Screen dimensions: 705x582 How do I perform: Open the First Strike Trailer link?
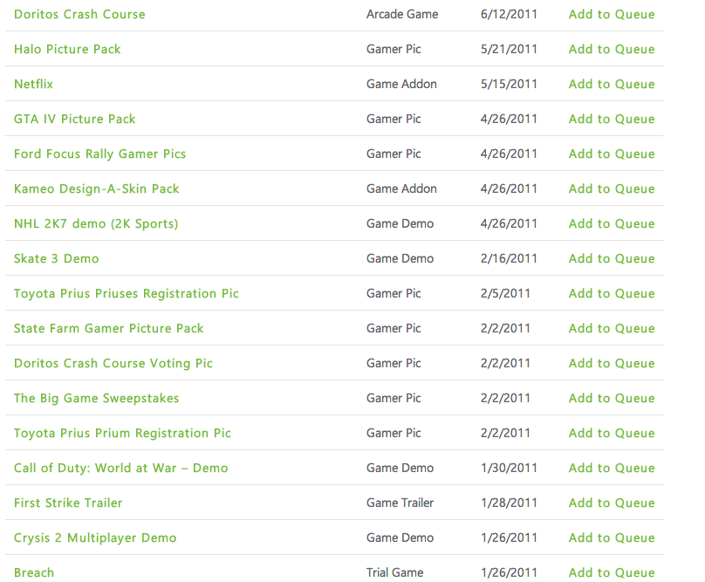[68, 503]
